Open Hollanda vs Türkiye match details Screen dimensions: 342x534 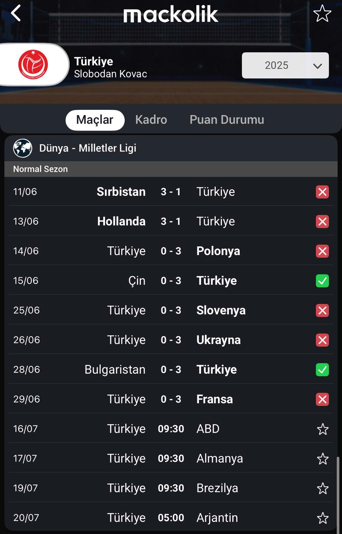171,221
